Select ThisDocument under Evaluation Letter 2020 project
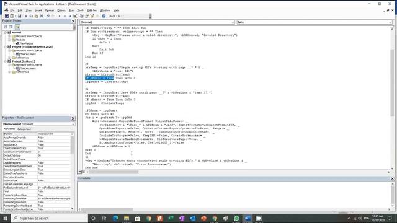The height and width of the screenshot is (223, 397). click(28, 54)
